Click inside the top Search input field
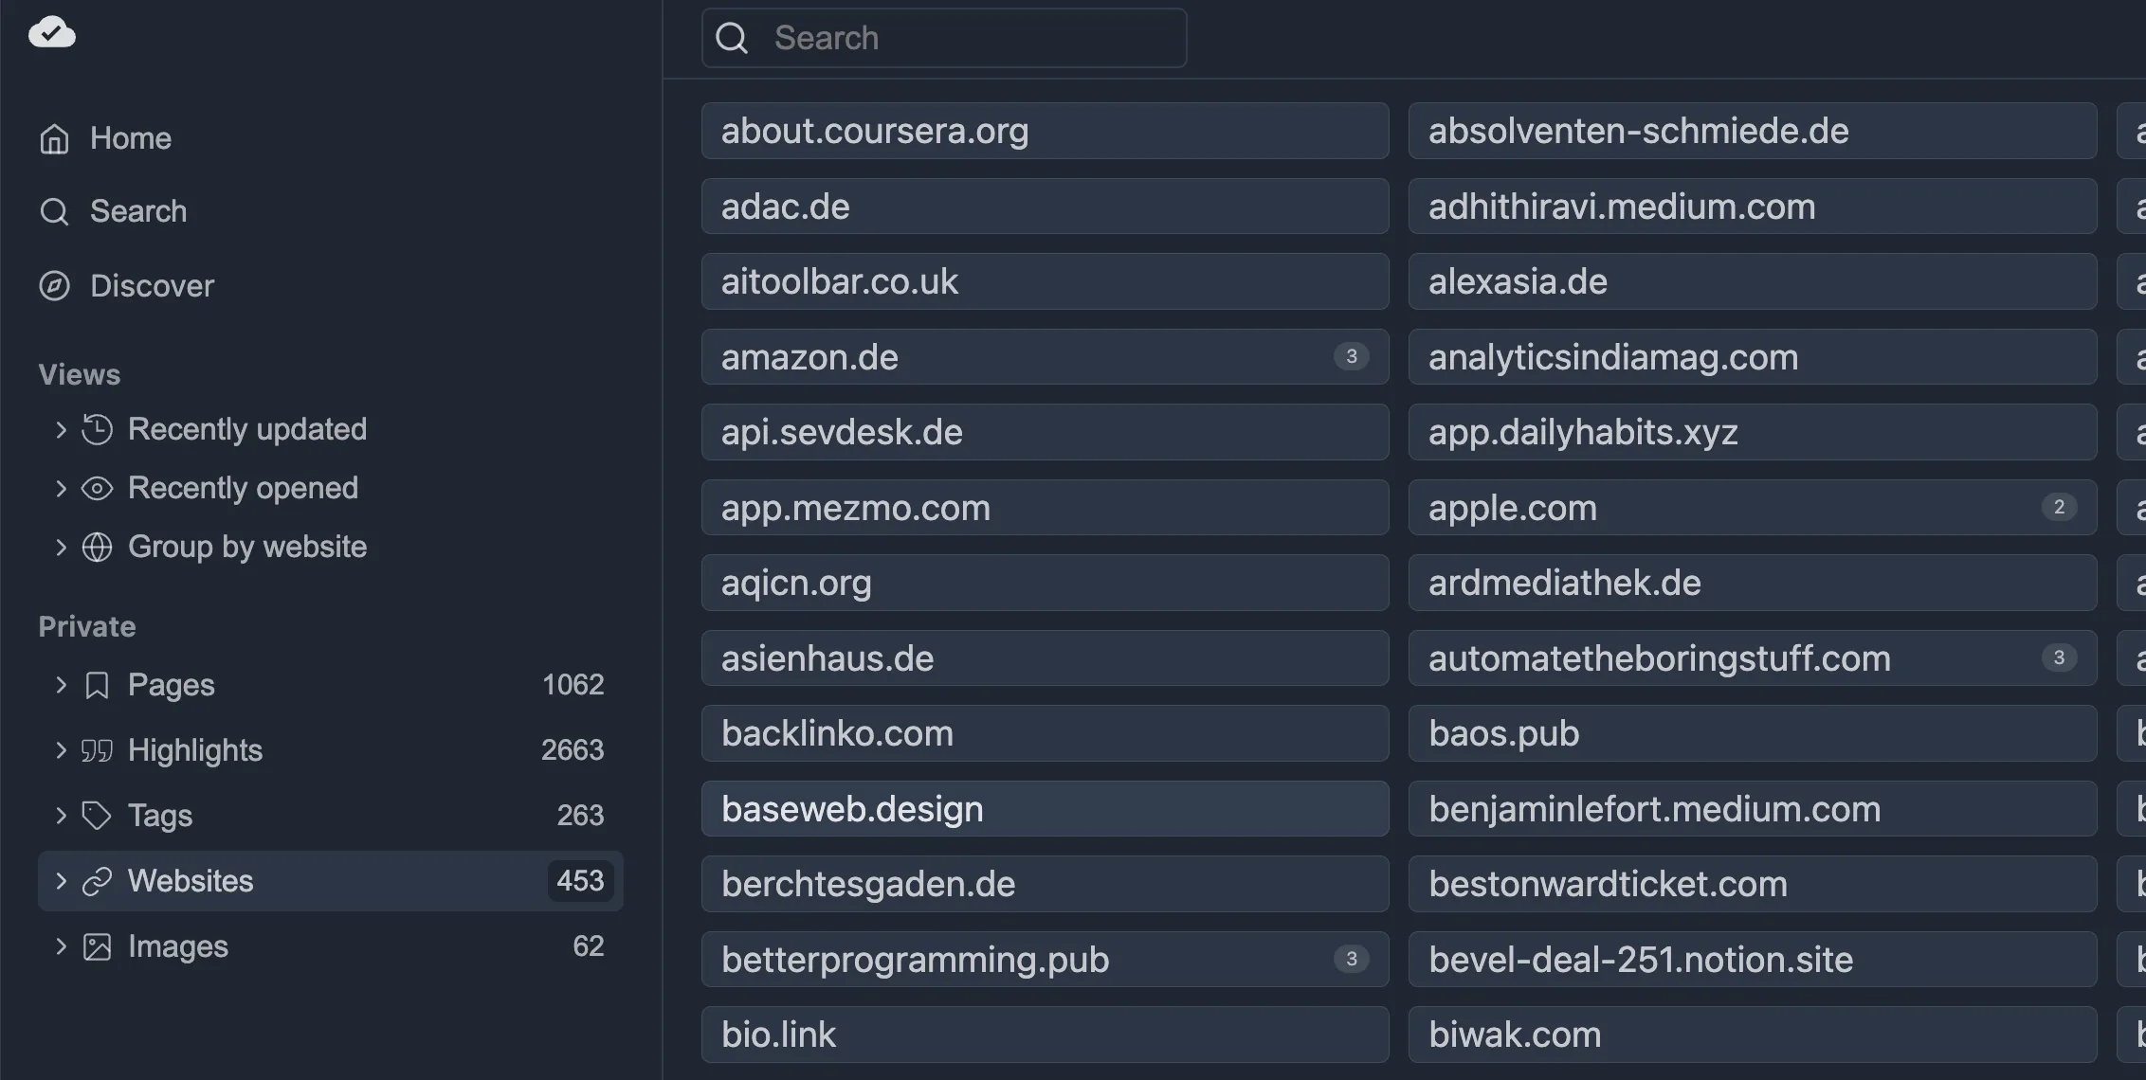 pyautogui.click(x=944, y=38)
